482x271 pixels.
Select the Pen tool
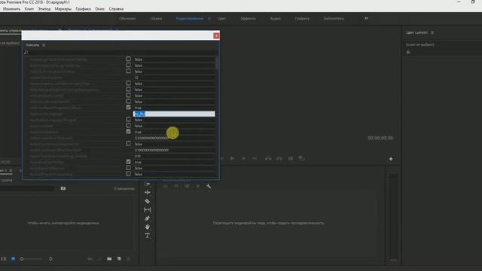(x=148, y=218)
